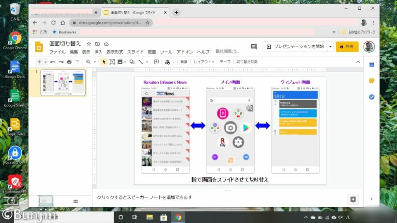Click the zoom magnifier tool
This screenshot has width=397, height=223.
point(88,62)
